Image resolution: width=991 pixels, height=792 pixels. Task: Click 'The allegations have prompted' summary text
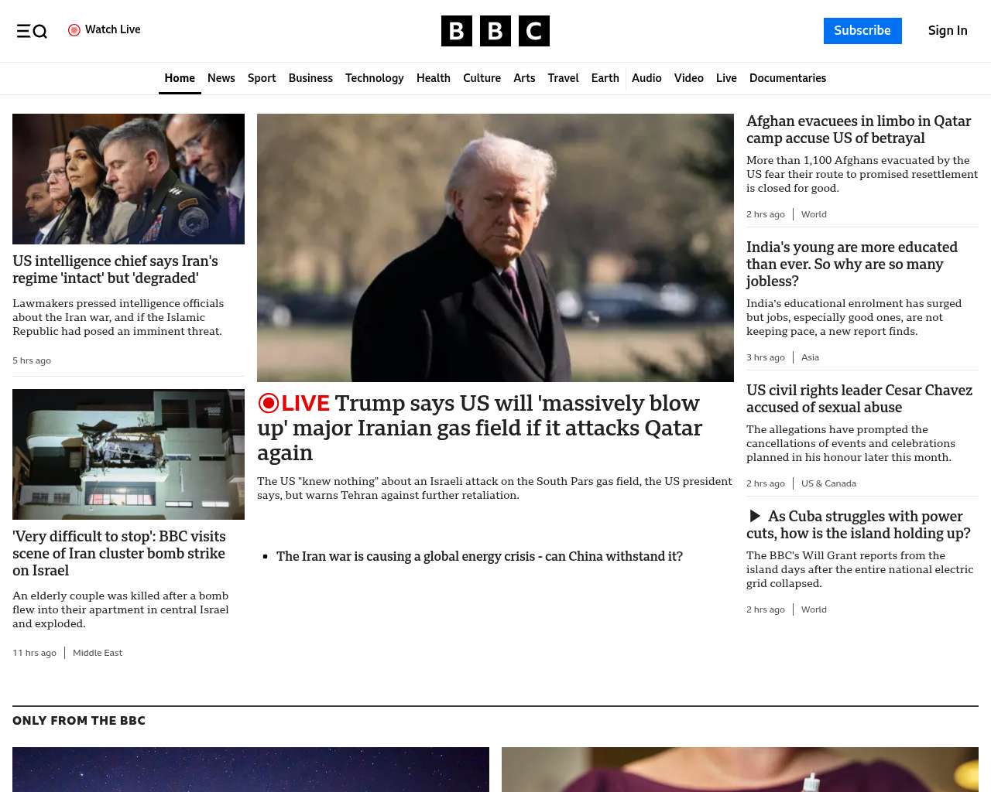pos(851,443)
